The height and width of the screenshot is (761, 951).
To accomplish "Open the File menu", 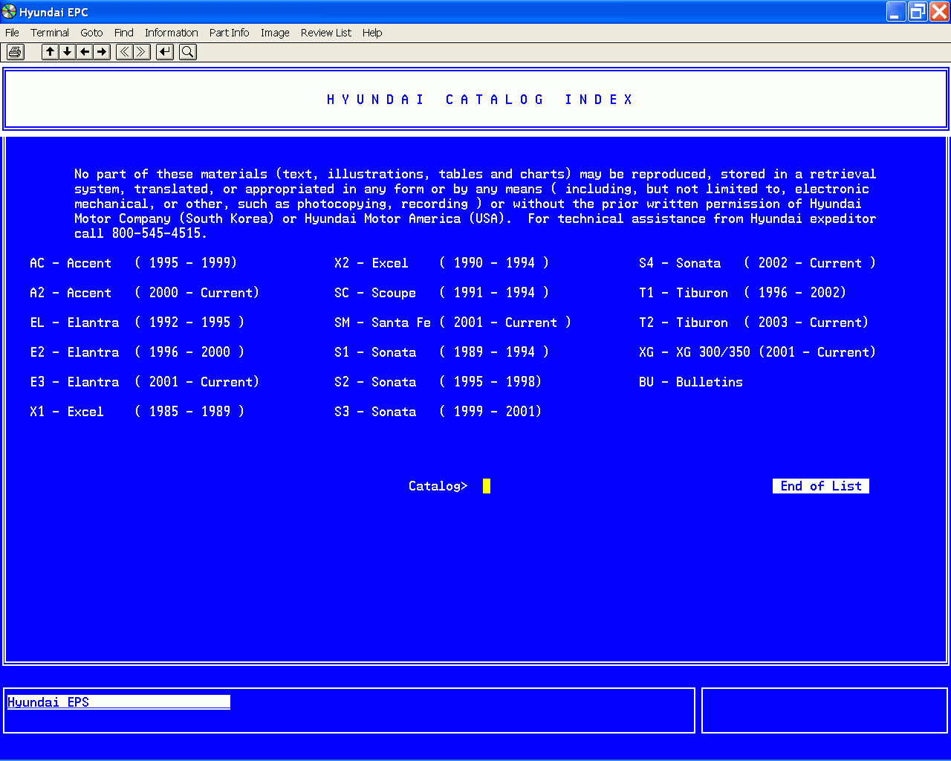I will point(12,33).
